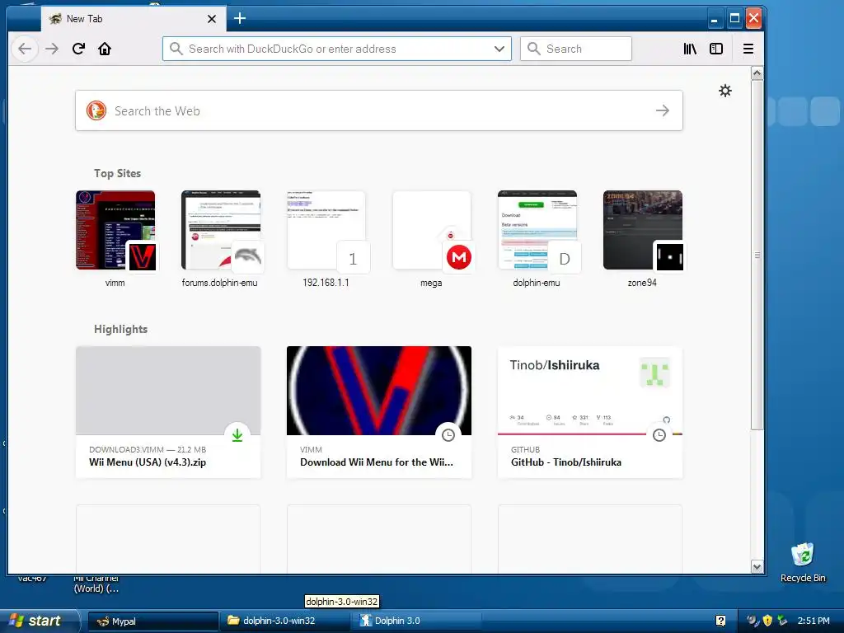Open Wii Menu (USA) (v4.3).zip download card
The height and width of the screenshot is (633, 844).
click(168, 412)
